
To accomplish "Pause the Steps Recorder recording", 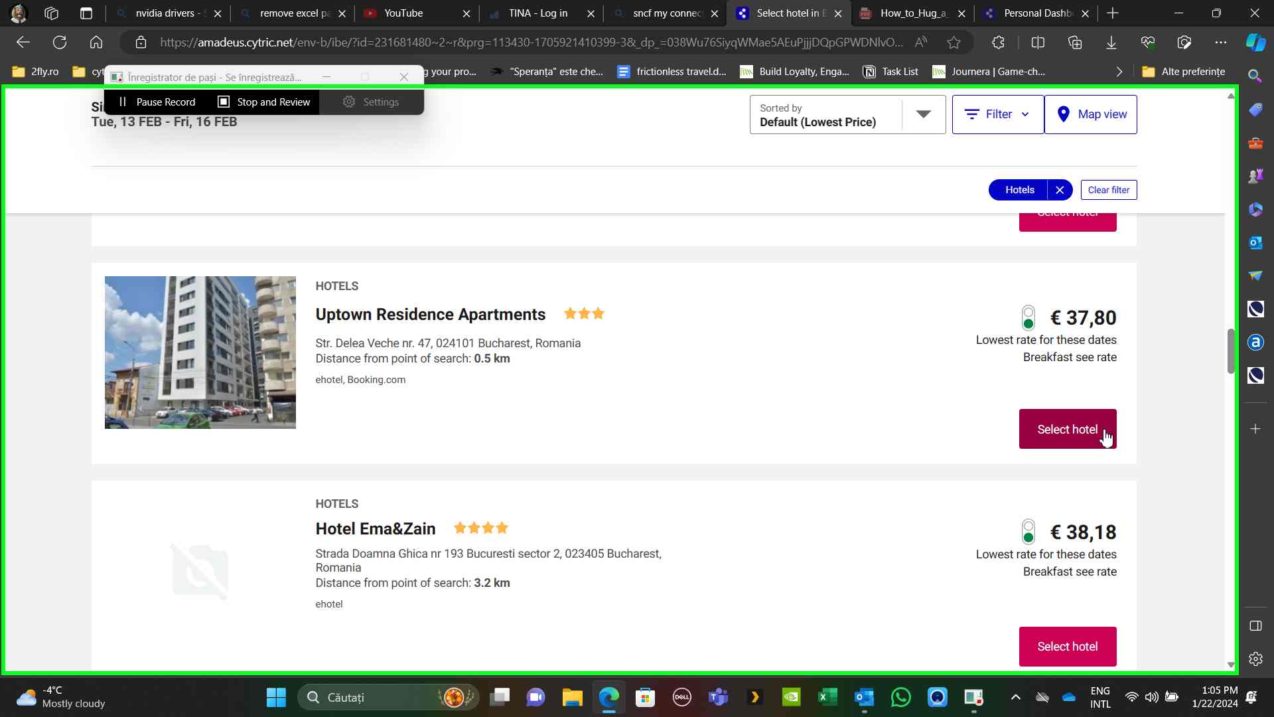I will pos(157,102).
